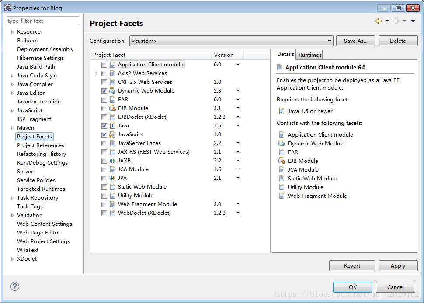Confirm with the OK button
This screenshot has width=424, height=303.
click(353, 287)
